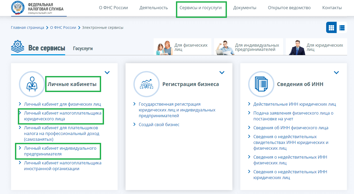Open Сведения об ИНН heading
354x194 pixels.
coord(300,84)
